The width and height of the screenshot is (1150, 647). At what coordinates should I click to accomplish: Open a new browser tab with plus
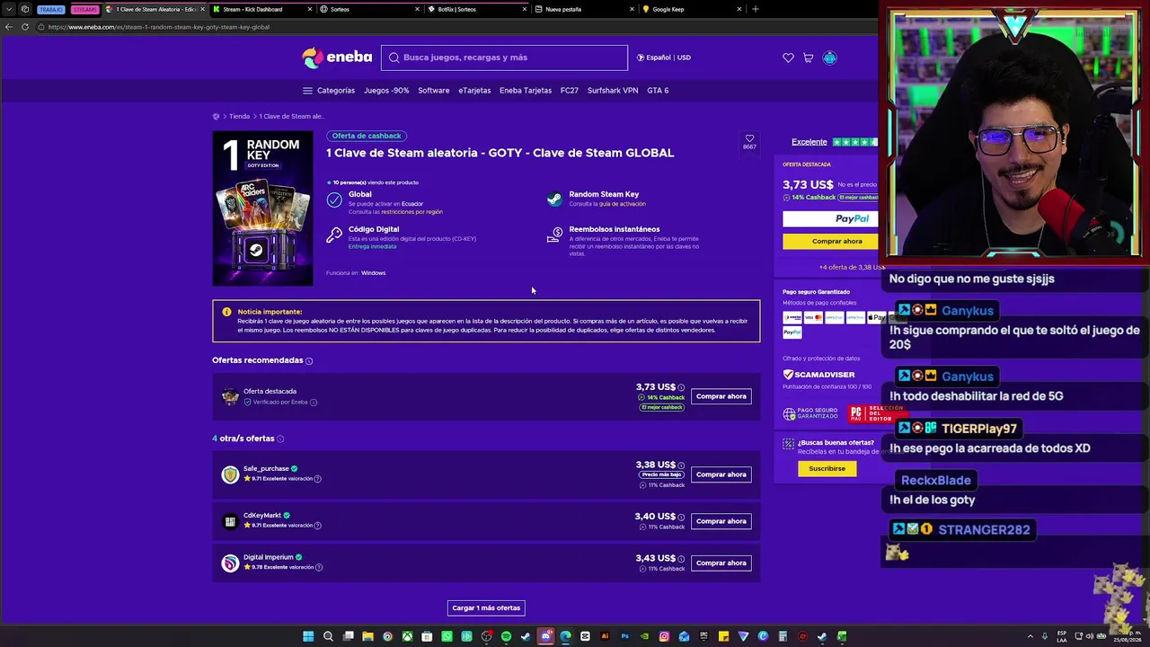(755, 9)
